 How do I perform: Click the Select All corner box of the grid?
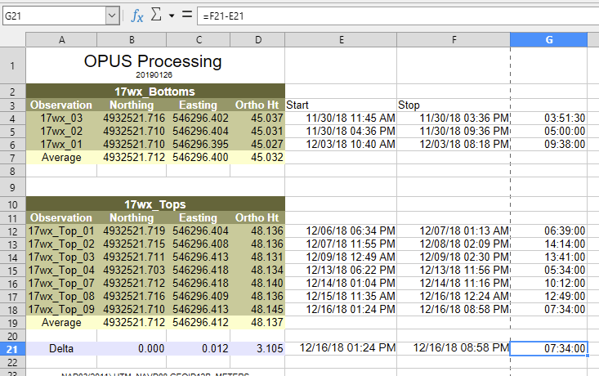pos(12,40)
